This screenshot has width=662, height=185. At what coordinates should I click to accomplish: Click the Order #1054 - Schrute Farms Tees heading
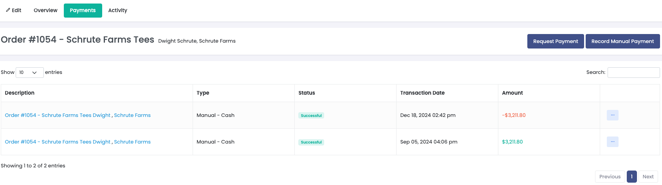pos(78,40)
